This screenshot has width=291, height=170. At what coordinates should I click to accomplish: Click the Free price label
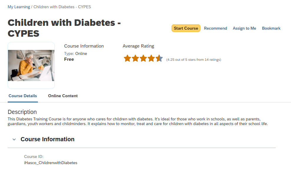(69, 59)
